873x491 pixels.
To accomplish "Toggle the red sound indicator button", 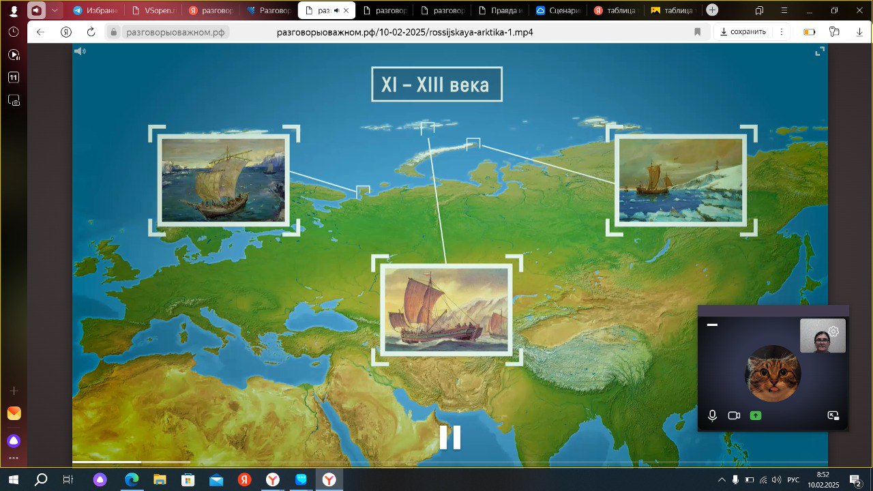I will (35, 10).
